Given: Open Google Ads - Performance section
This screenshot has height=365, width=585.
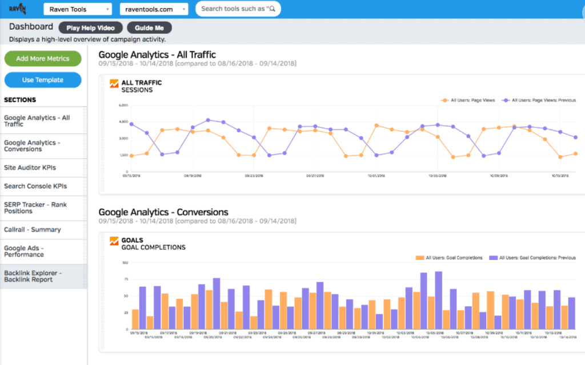Looking at the screenshot, I should tap(43, 252).
